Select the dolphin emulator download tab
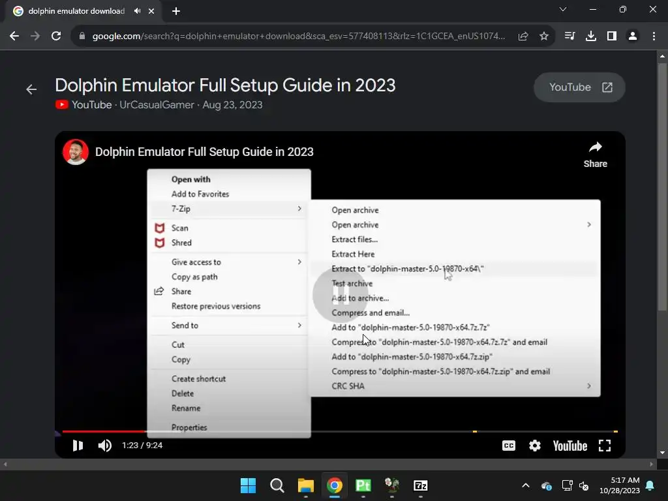Viewport: 668px width, 501px height. pyautogui.click(x=77, y=11)
